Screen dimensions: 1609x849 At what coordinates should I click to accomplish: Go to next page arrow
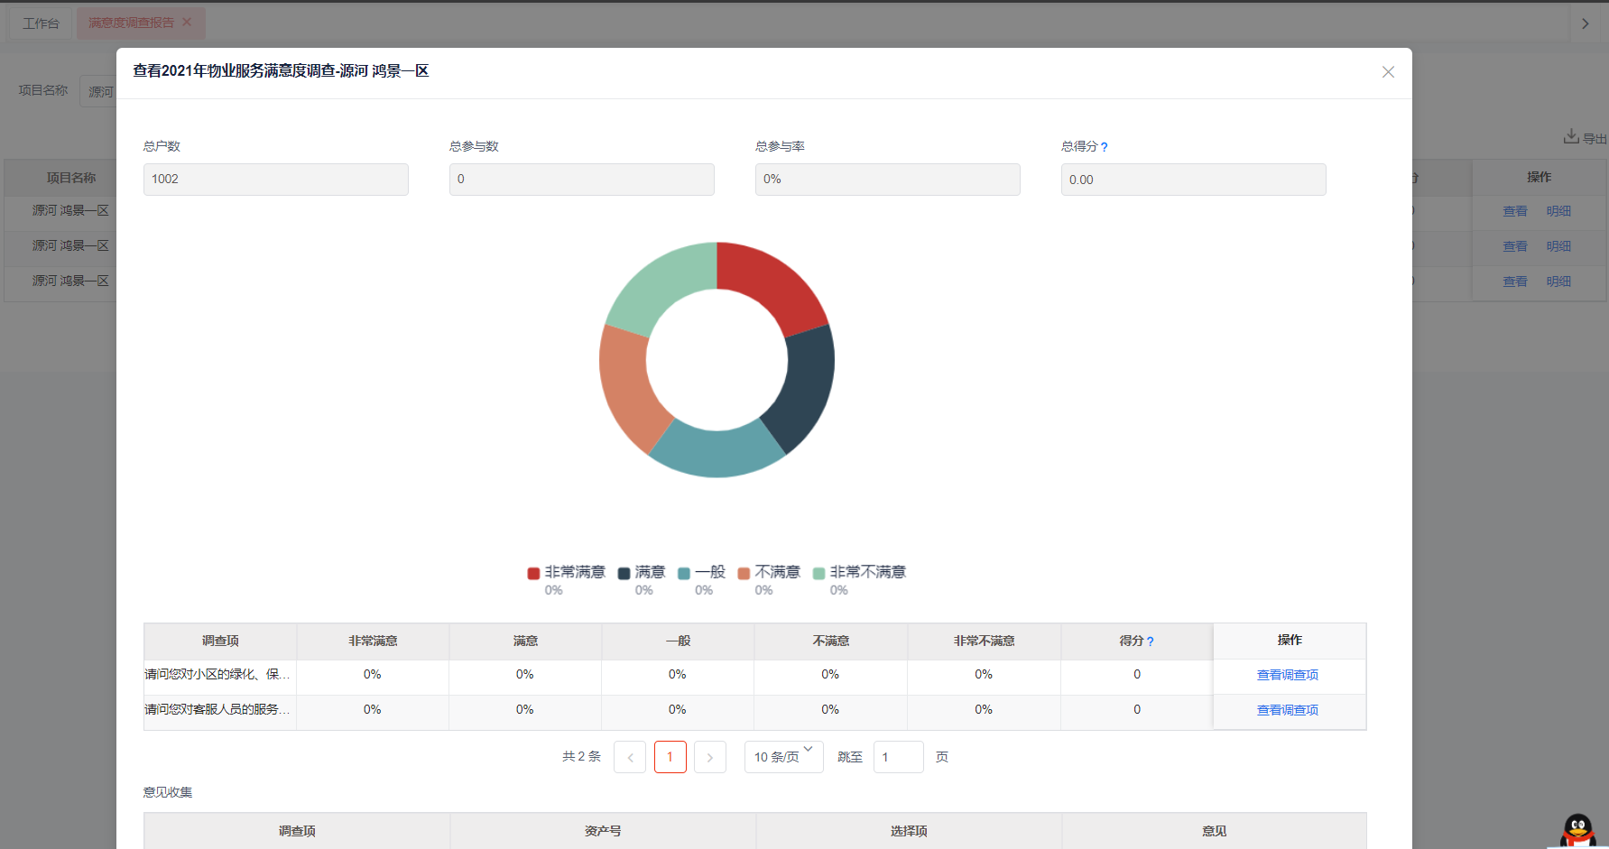(x=710, y=757)
